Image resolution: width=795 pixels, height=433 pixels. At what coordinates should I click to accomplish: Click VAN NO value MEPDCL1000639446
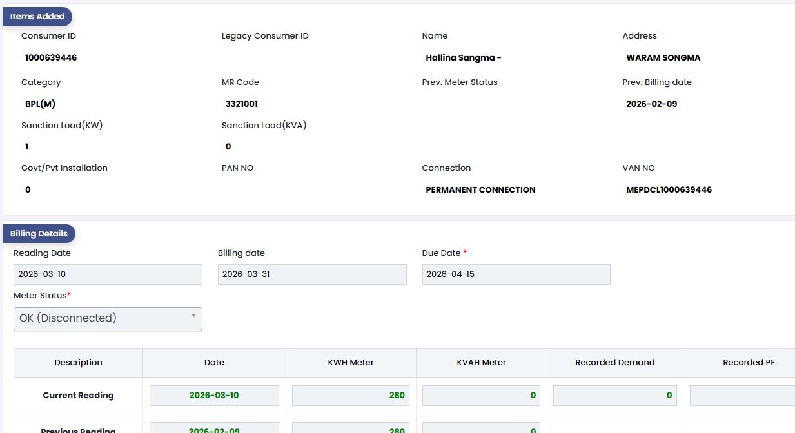pos(669,190)
